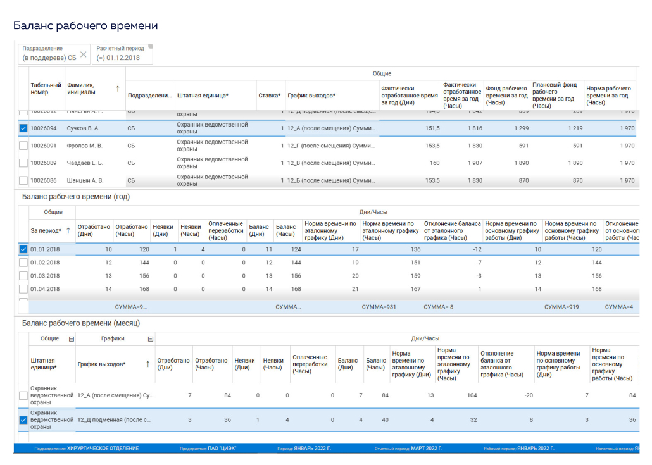The width and height of the screenshot is (652, 465).
Task: Click value 1 299 in Сучков row
Action: (x=522, y=128)
